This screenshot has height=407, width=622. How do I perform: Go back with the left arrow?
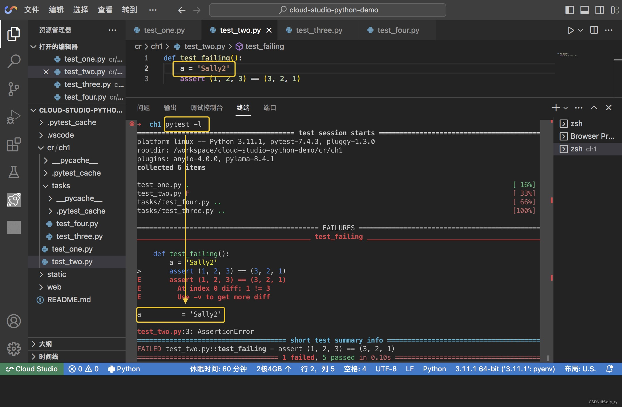(x=181, y=10)
